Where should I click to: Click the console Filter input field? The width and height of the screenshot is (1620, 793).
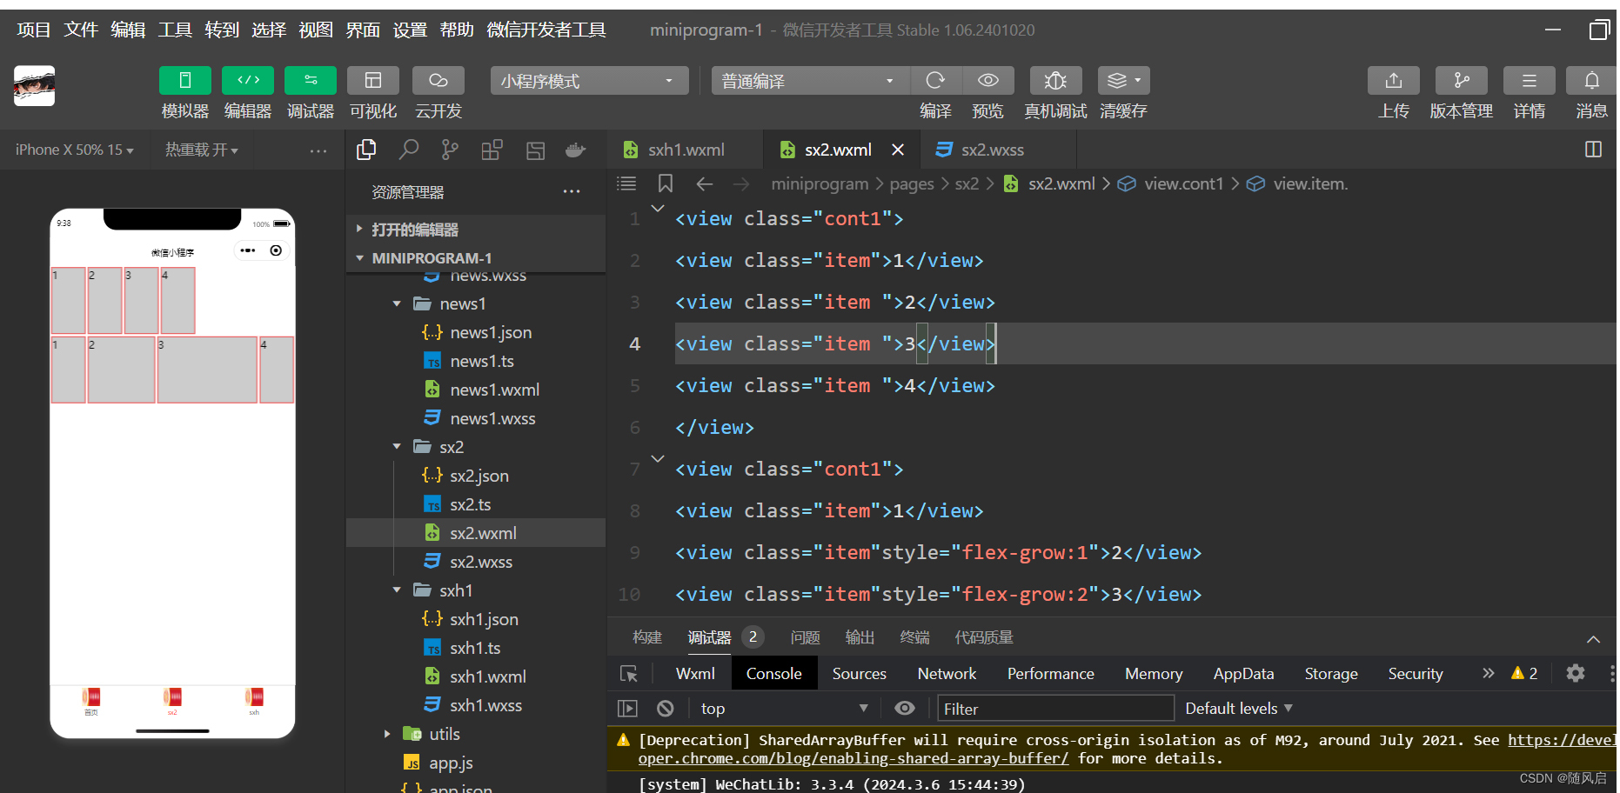[1055, 709]
